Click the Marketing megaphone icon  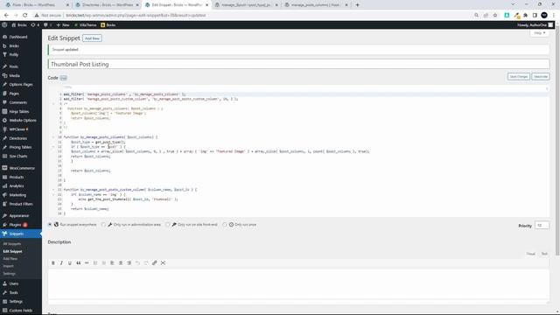[4, 194]
